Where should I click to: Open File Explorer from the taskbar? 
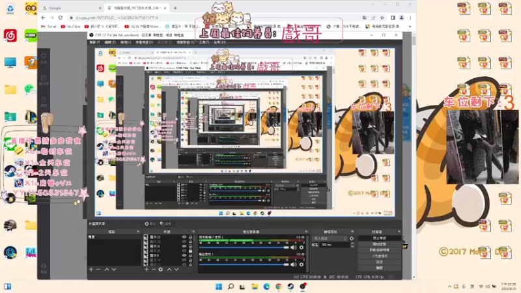click(x=255, y=286)
